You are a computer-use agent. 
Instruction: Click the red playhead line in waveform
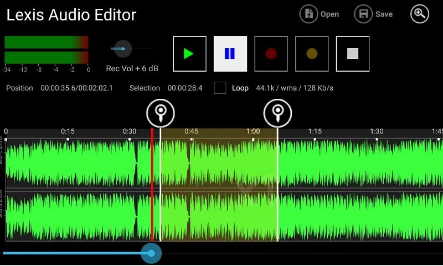[x=152, y=185]
